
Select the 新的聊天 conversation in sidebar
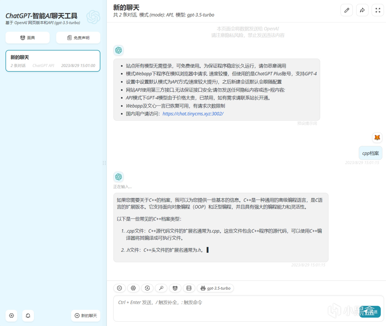pos(53,61)
